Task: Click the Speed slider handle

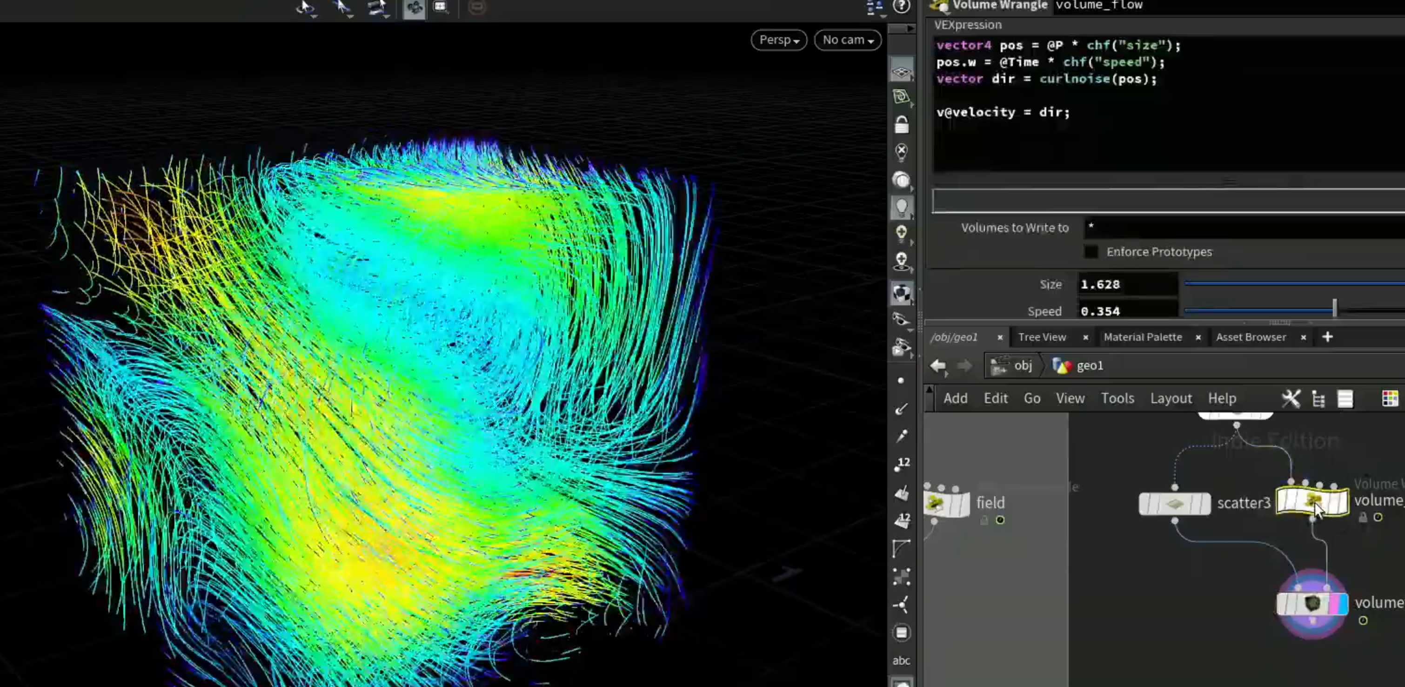Action: tap(1334, 308)
